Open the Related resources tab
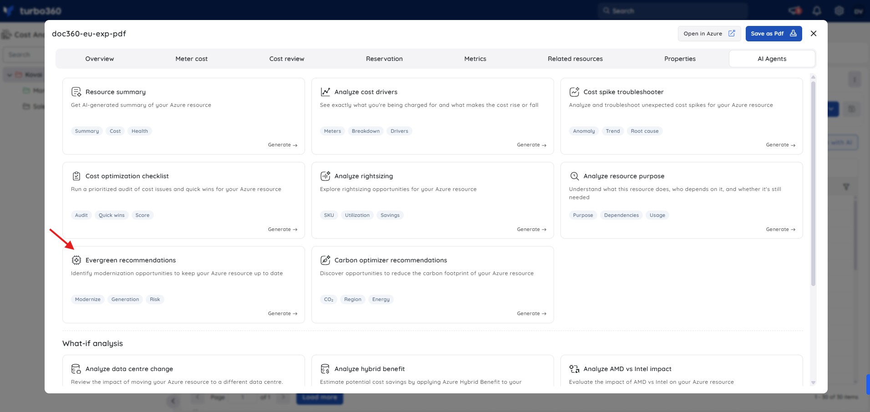Screen dimensions: 870x412 pyautogui.click(x=575, y=59)
